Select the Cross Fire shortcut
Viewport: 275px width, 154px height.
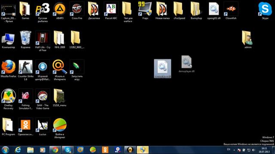tap(77, 11)
